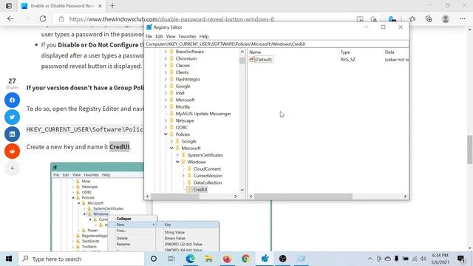473x266 pixels.
Task: Open Registry Editor View menu
Action: (171, 36)
